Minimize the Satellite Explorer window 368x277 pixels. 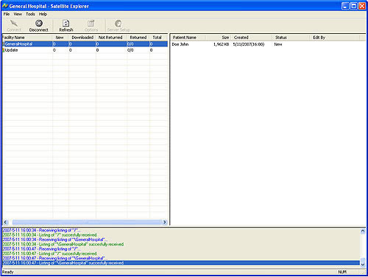click(x=345, y=6)
